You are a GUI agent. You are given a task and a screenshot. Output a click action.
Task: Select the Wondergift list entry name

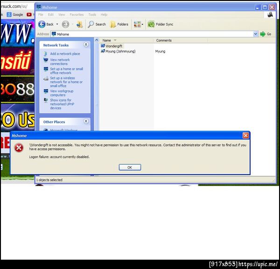114,46
